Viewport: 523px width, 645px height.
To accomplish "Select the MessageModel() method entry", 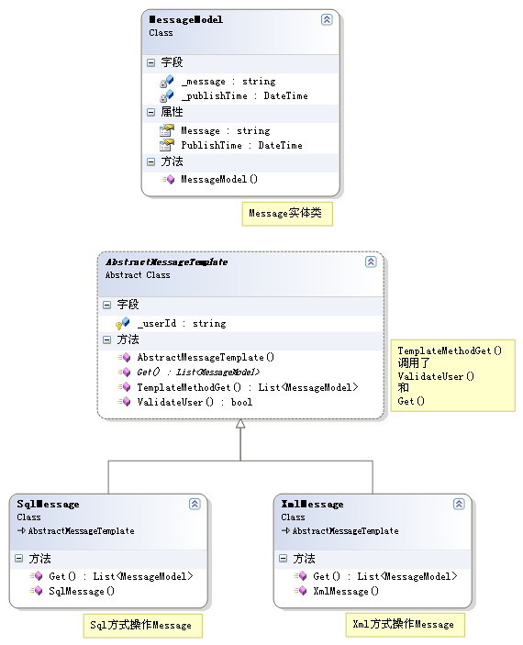I will [219, 179].
